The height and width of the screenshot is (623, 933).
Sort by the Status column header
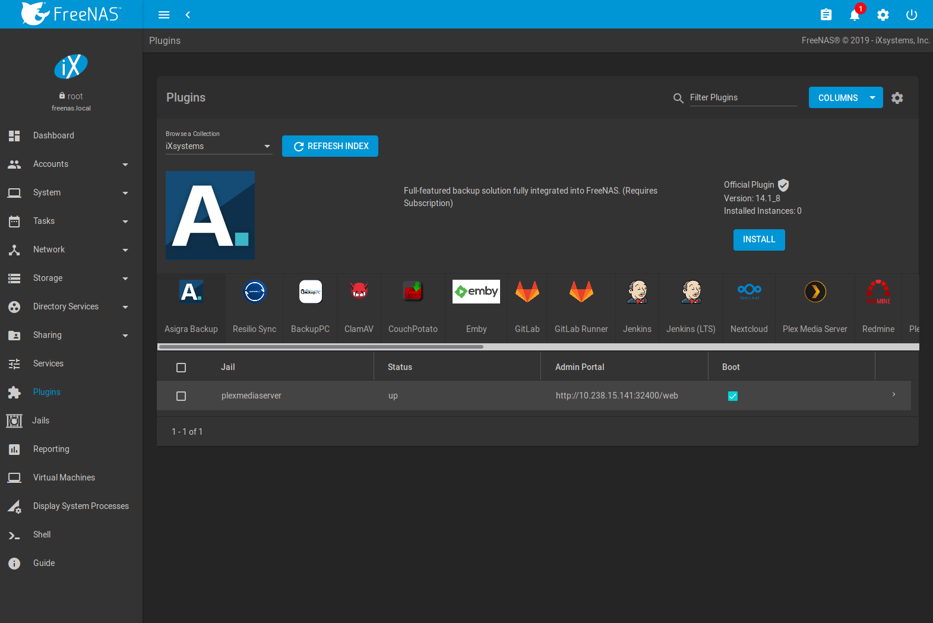(x=400, y=368)
